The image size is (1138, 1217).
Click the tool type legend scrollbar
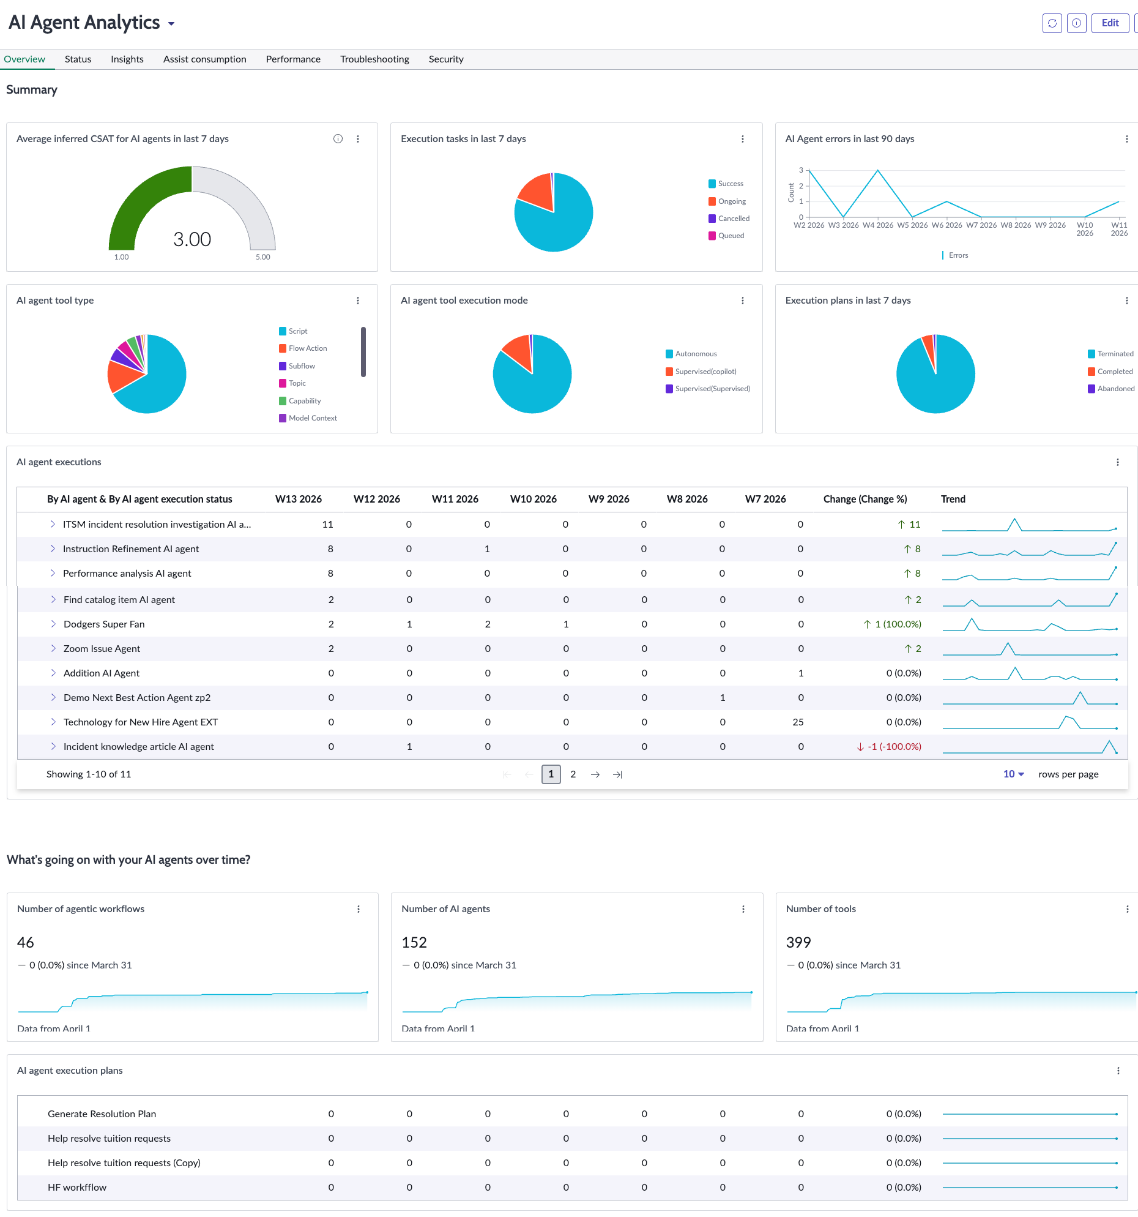click(x=363, y=352)
